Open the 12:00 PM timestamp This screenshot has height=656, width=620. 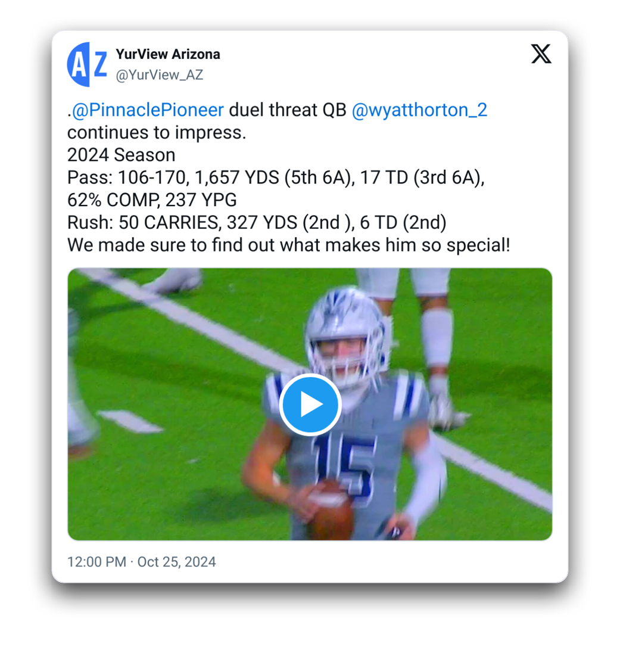click(96, 562)
